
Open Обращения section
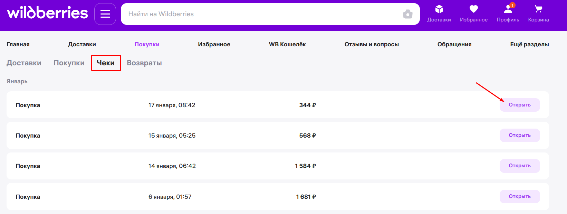454,44
